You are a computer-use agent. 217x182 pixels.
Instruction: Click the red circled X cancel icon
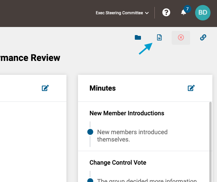pos(181,37)
